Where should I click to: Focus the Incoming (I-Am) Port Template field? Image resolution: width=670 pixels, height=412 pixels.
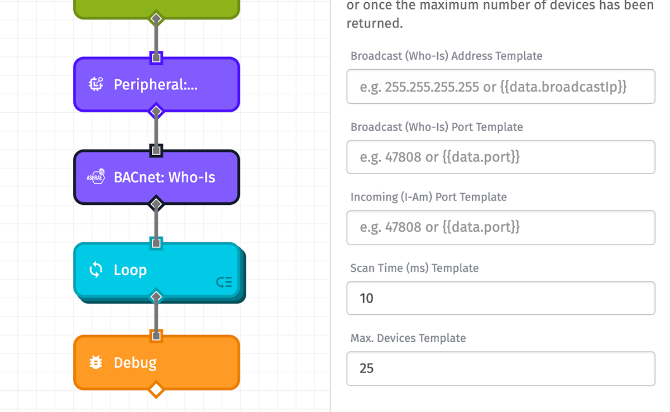point(501,227)
